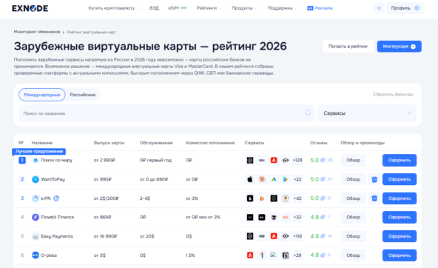Expand the Поддержка menu
This screenshot has width=438, height=268.
pyautogui.click(x=282, y=8)
